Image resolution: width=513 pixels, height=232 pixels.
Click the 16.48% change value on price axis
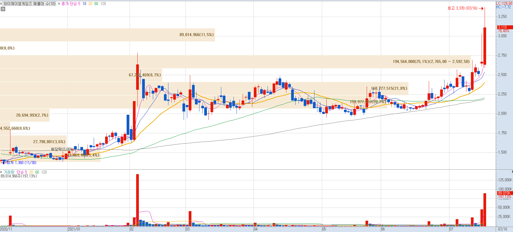(503, 31)
